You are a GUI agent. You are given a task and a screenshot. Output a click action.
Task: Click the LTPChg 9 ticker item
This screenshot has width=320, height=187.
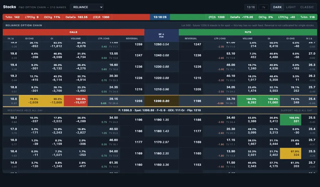(x=32, y=17)
